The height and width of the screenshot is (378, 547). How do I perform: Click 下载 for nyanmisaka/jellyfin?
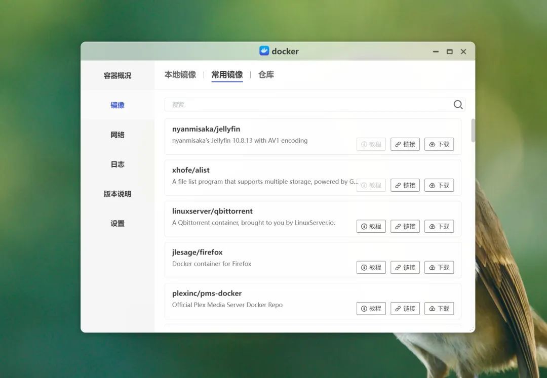tap(439, 144)
